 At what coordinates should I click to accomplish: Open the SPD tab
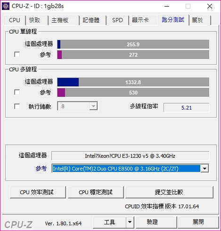(x=117, y=20)
